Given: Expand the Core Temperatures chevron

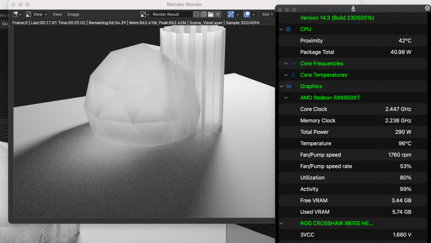Looking at the screenshot, I should (x=286, y=75).
